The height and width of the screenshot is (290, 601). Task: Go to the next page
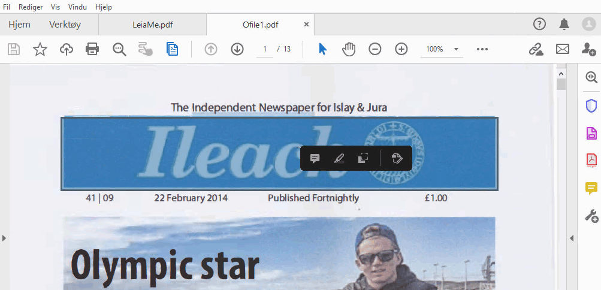pyautogui.click(x=237, y=49)
